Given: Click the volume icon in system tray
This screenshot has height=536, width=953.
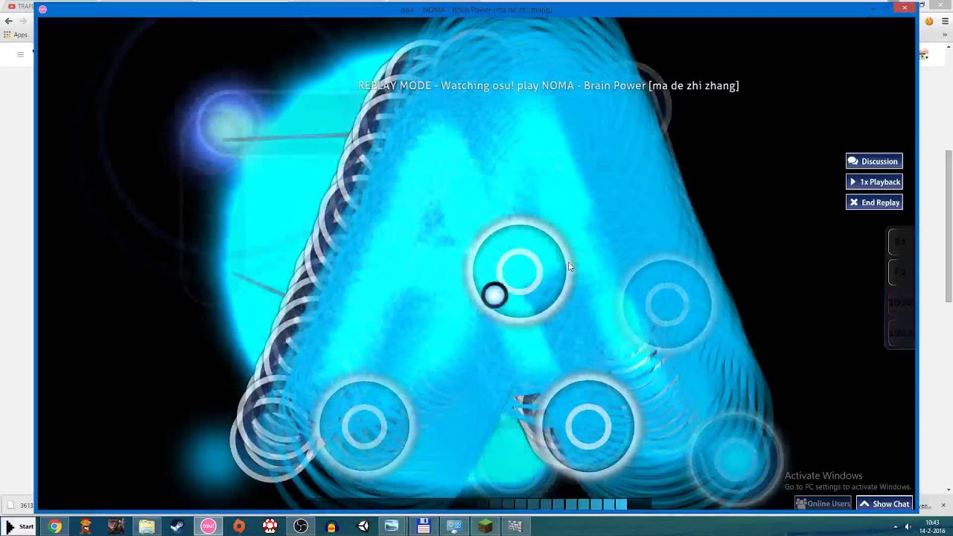Looking at the screenshot, I should [x=908, y=526].
